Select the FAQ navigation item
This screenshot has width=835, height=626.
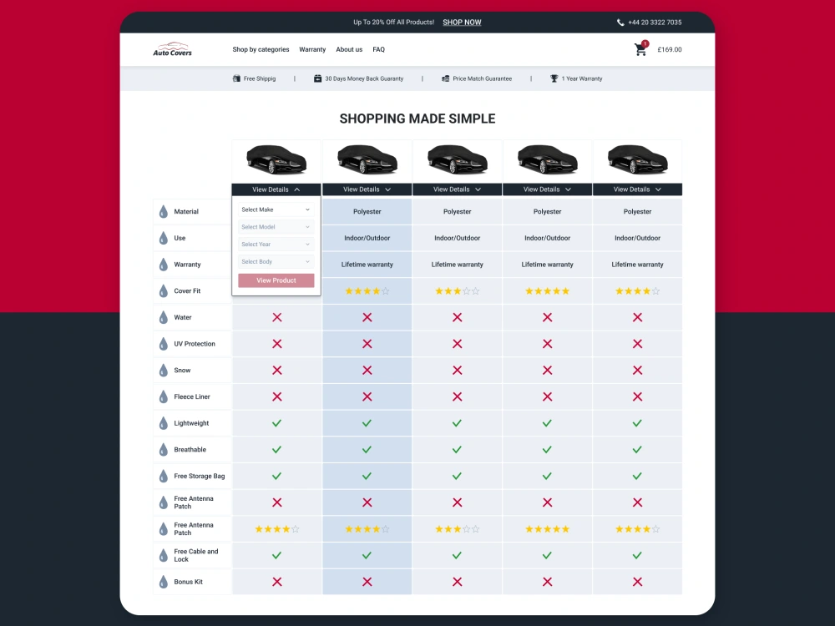[378, 49]
